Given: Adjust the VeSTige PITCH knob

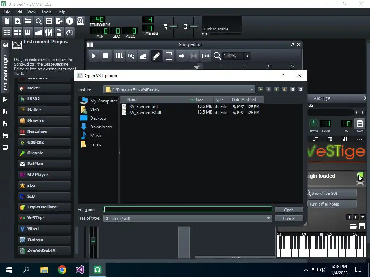Looking at the screenshot, I should click(x=313, y=123).
